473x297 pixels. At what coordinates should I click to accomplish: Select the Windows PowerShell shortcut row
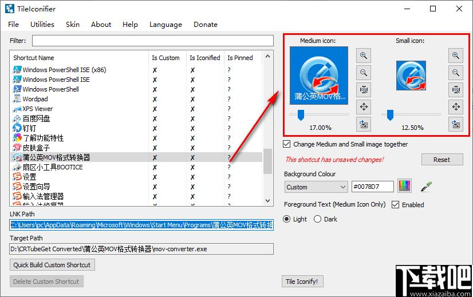137,89
